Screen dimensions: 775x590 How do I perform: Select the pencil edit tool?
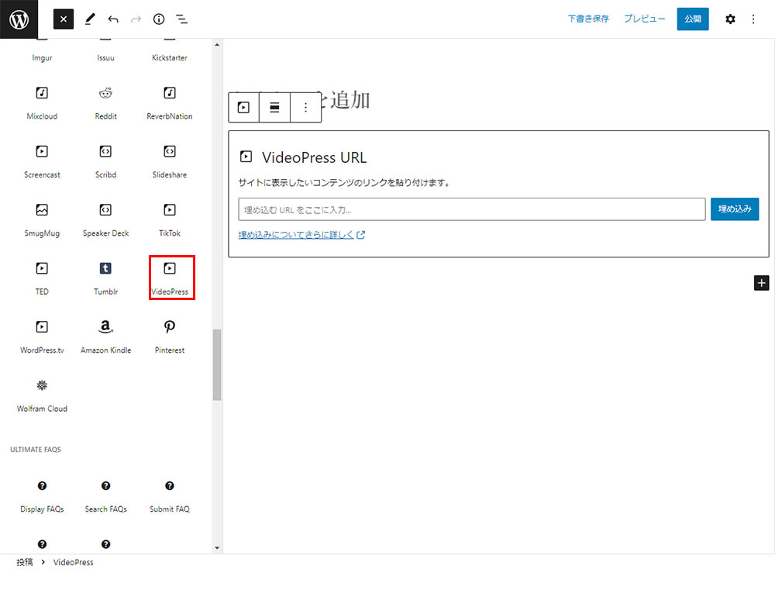(89, 19)
